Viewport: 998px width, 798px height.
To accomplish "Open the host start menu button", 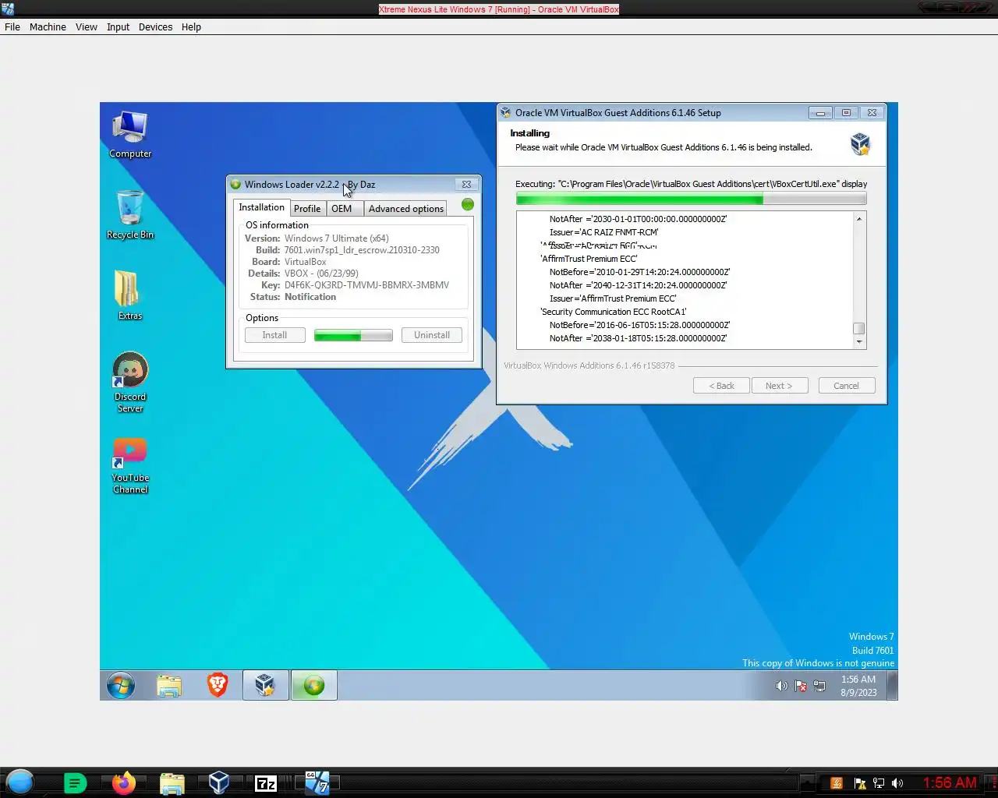I will [x=20, y=782].
